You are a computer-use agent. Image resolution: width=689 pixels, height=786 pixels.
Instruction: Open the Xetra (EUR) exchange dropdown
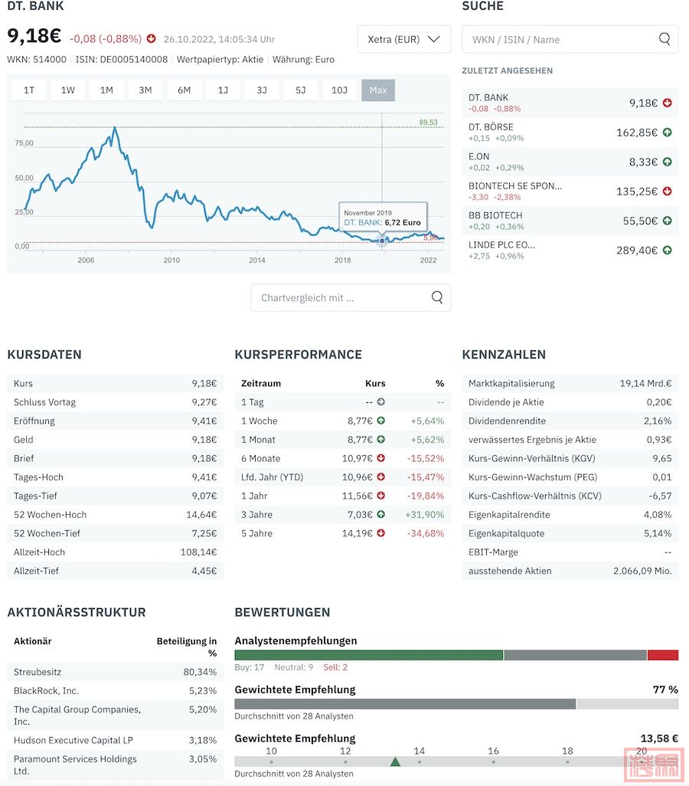[404, 39]
